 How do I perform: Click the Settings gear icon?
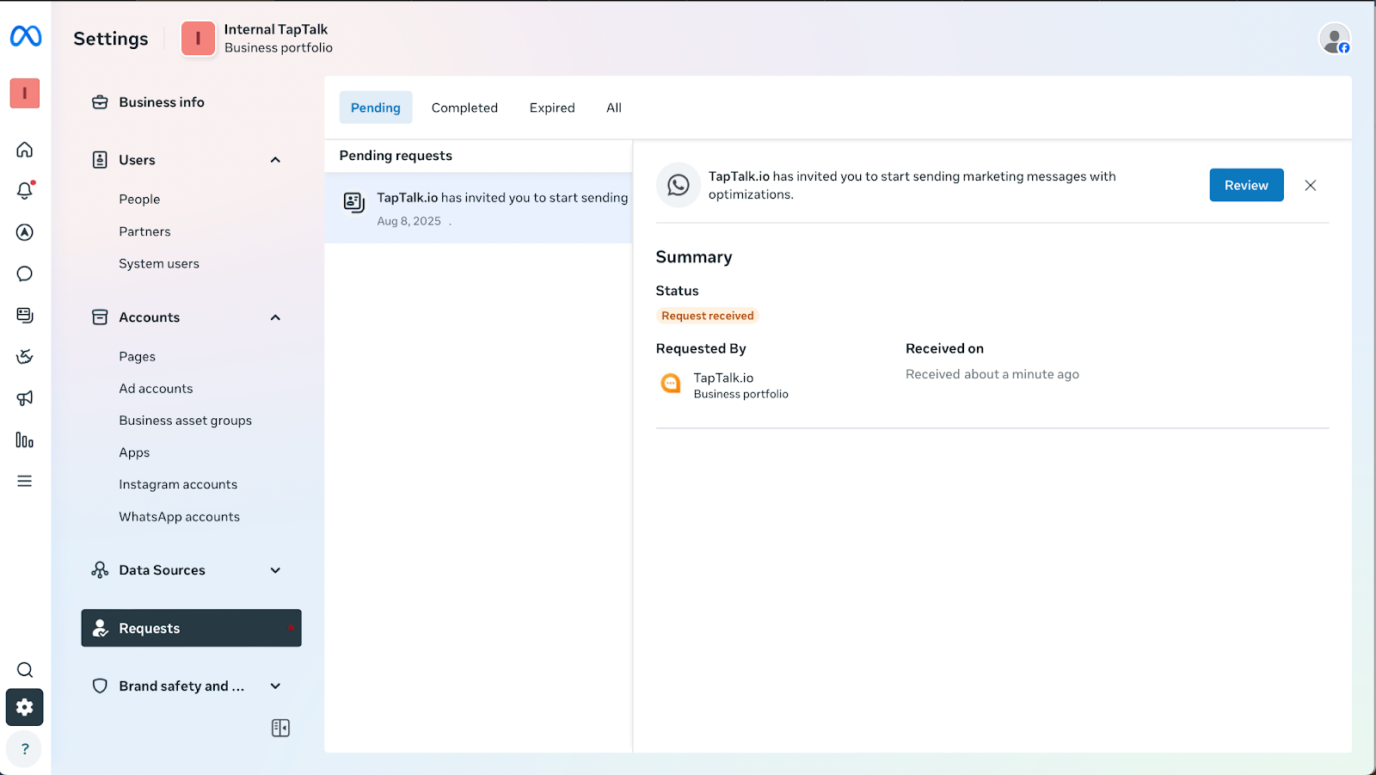point(25,707)
